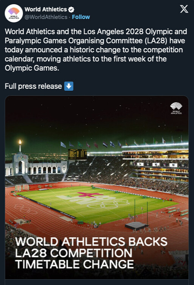
Task: Open the image headline "World Athletics Backs LA28"
Action: tap(91, 252)
